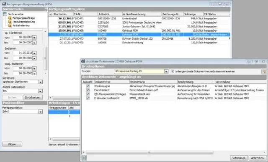Click the yellow icon right of Druckoptionen row

pyautogui.click(x=264, y=71)
